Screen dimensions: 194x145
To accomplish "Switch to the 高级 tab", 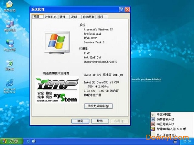I will 75,17.
